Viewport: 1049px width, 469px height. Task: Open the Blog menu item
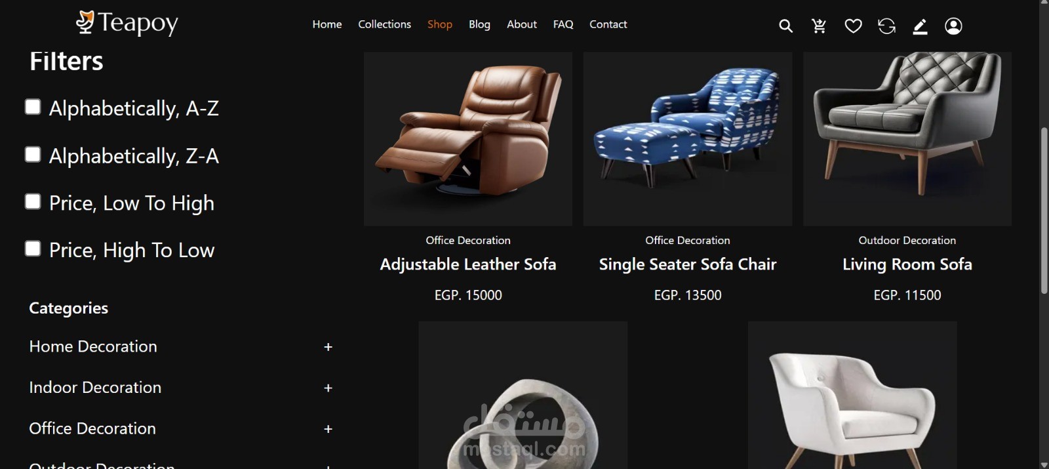tap(479, 24)
